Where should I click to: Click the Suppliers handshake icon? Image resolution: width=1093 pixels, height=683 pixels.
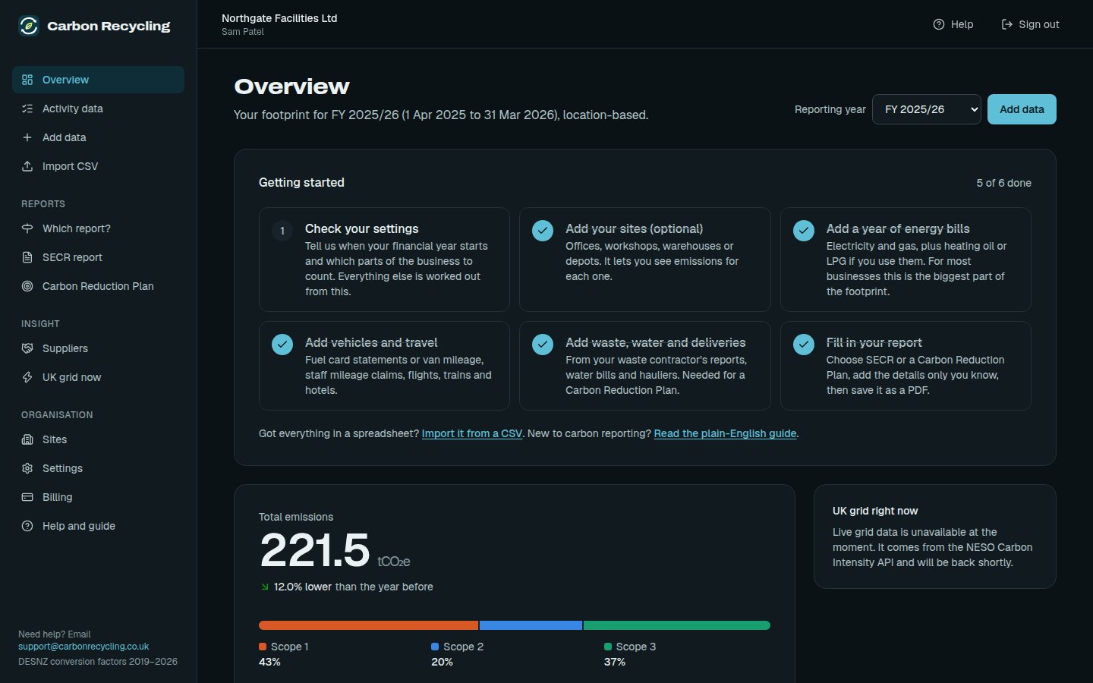pos(27,348)
